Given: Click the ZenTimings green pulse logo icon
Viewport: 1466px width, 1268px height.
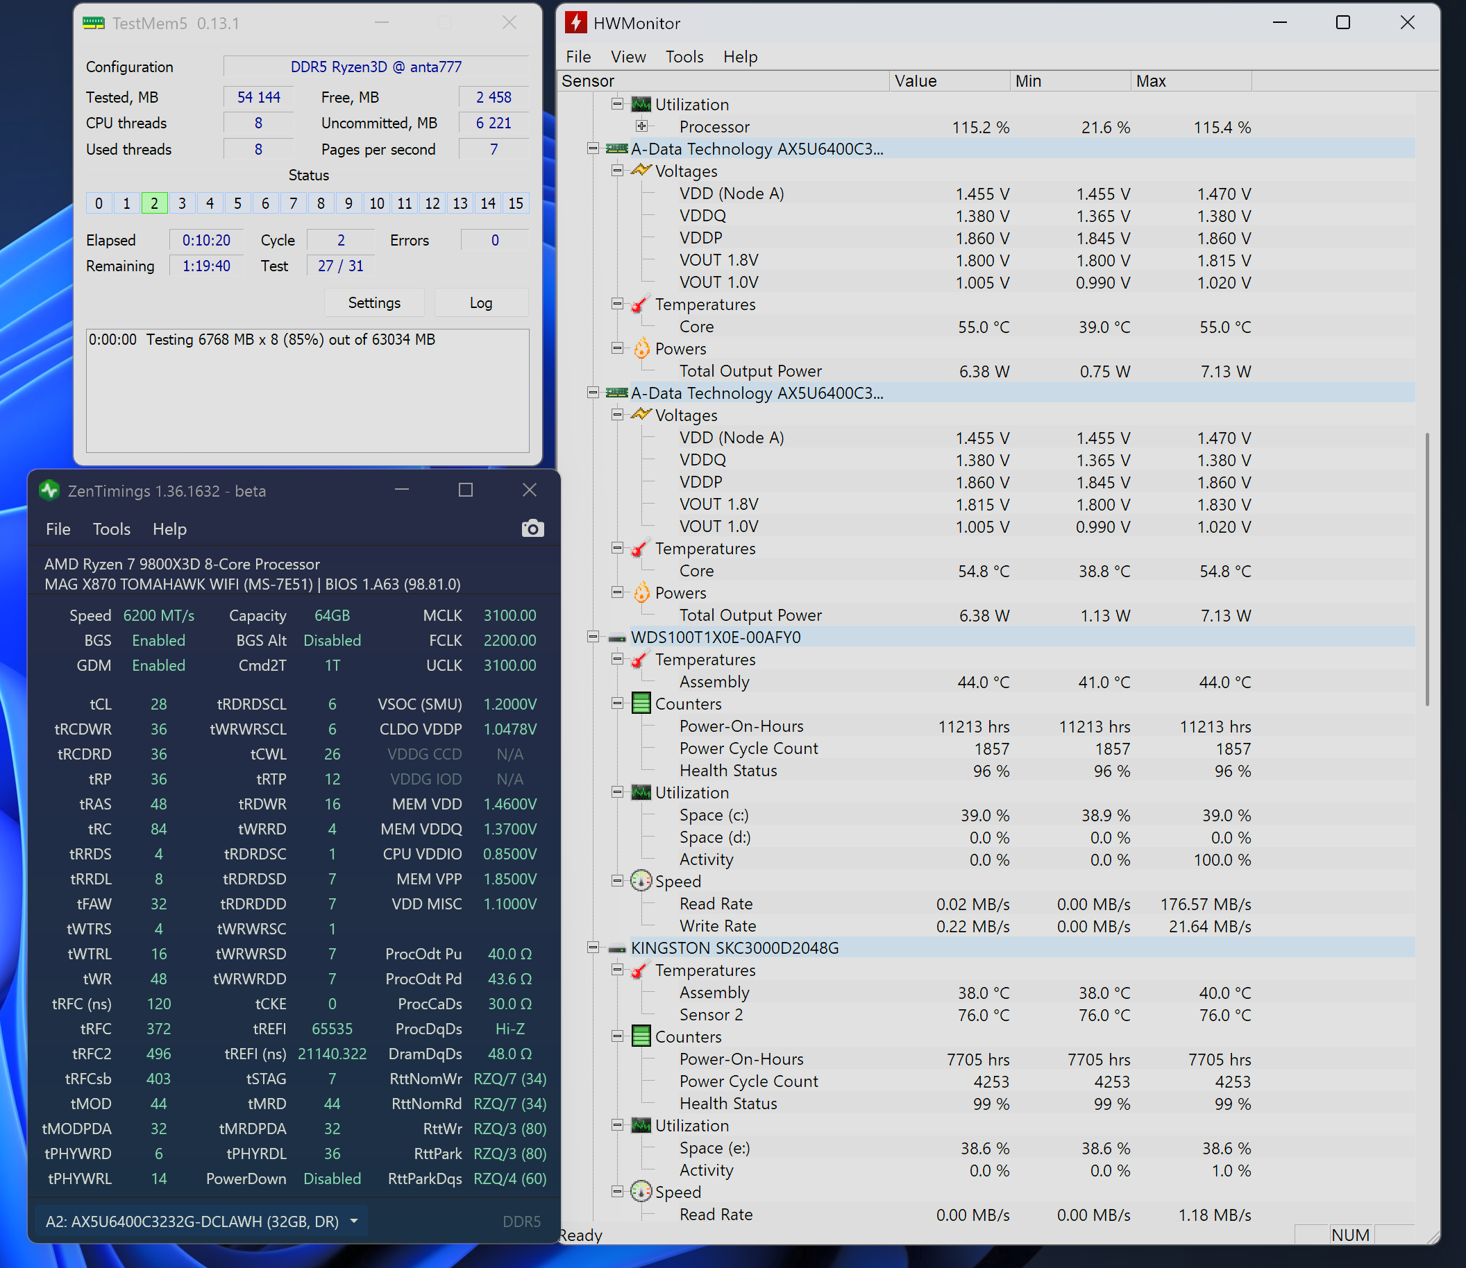Looking at the screenshot, I should point(49,490).
